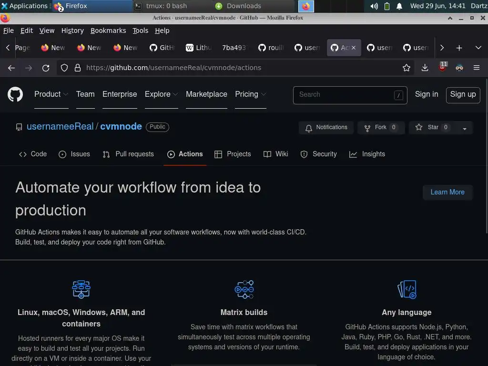Click the Firefox window icon in top panel
The image size is (488, 366).
[306, 6]
